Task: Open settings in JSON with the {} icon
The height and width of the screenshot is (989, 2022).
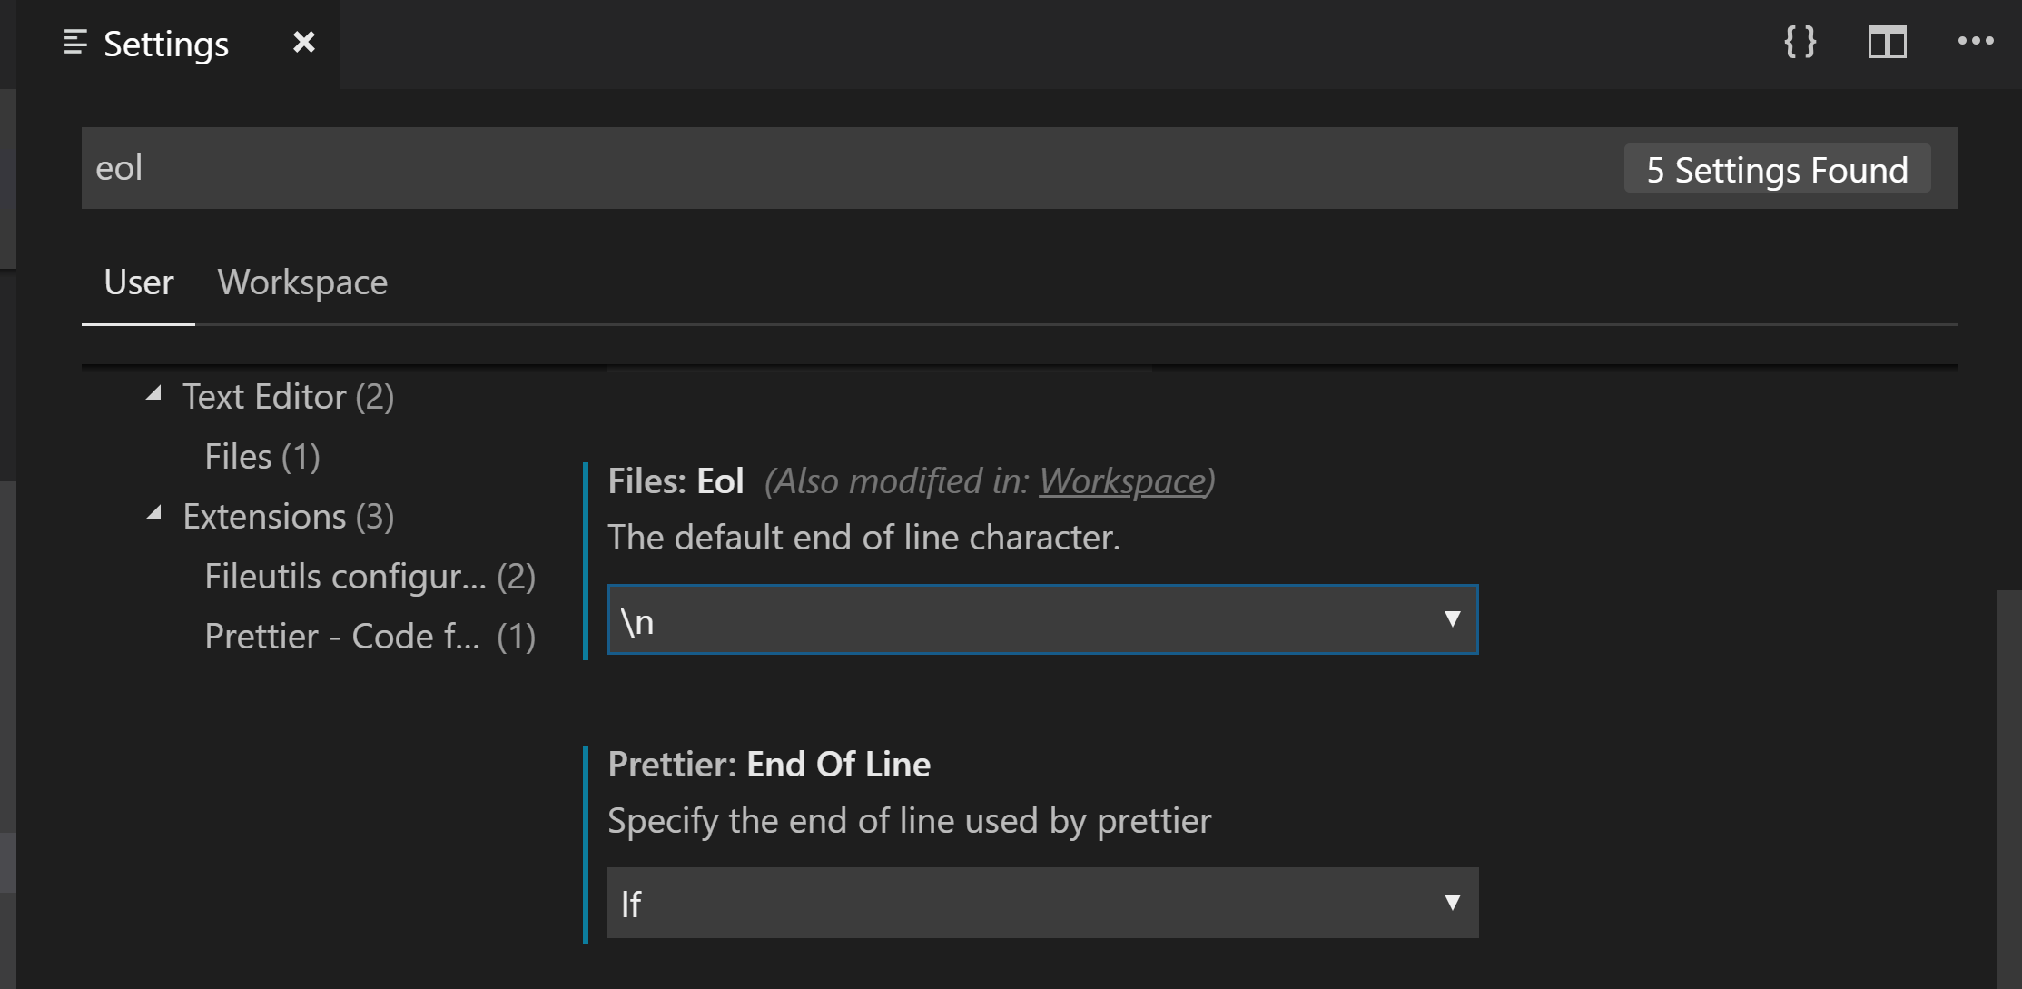Action: 1800,42
